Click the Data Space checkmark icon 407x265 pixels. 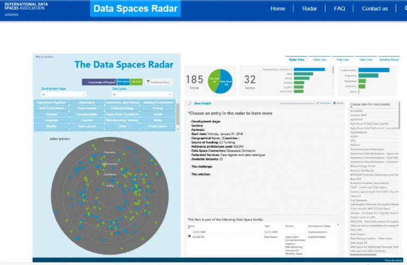[x=318, y=103]
